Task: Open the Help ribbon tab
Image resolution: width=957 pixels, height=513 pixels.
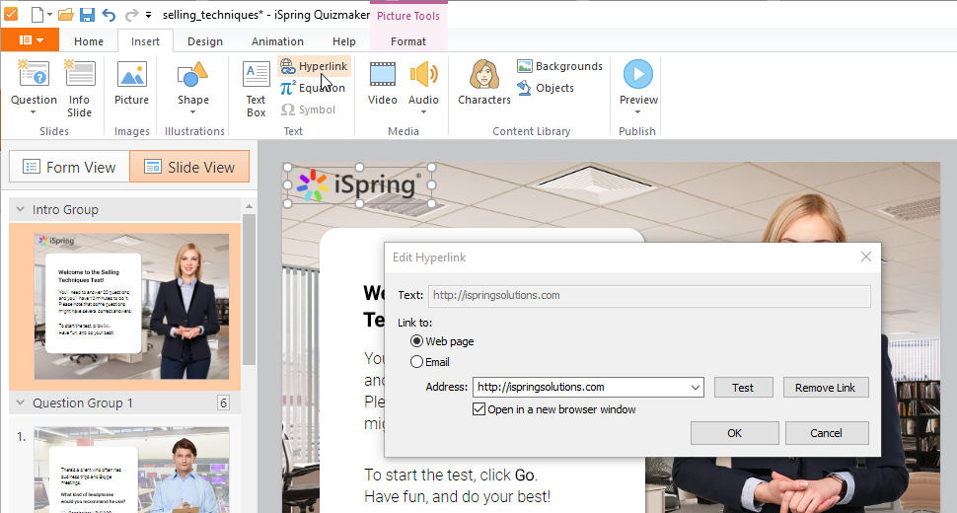Action: pos(344,41)
